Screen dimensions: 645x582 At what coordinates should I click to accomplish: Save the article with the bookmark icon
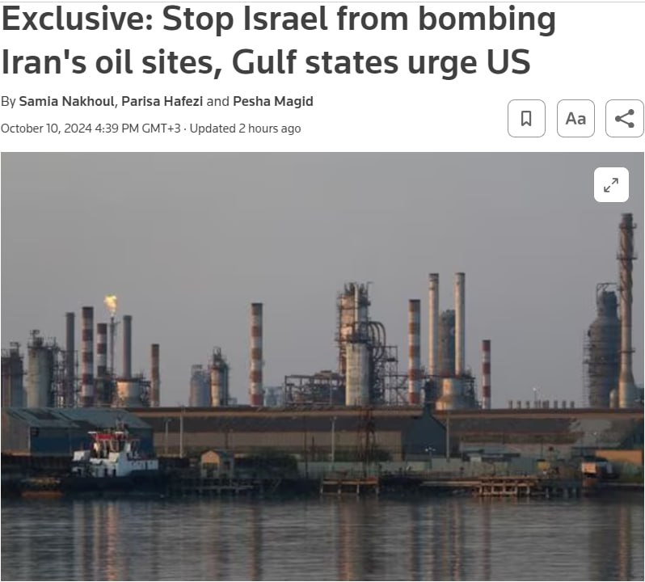pyautogui.click(x=526, y=119)
